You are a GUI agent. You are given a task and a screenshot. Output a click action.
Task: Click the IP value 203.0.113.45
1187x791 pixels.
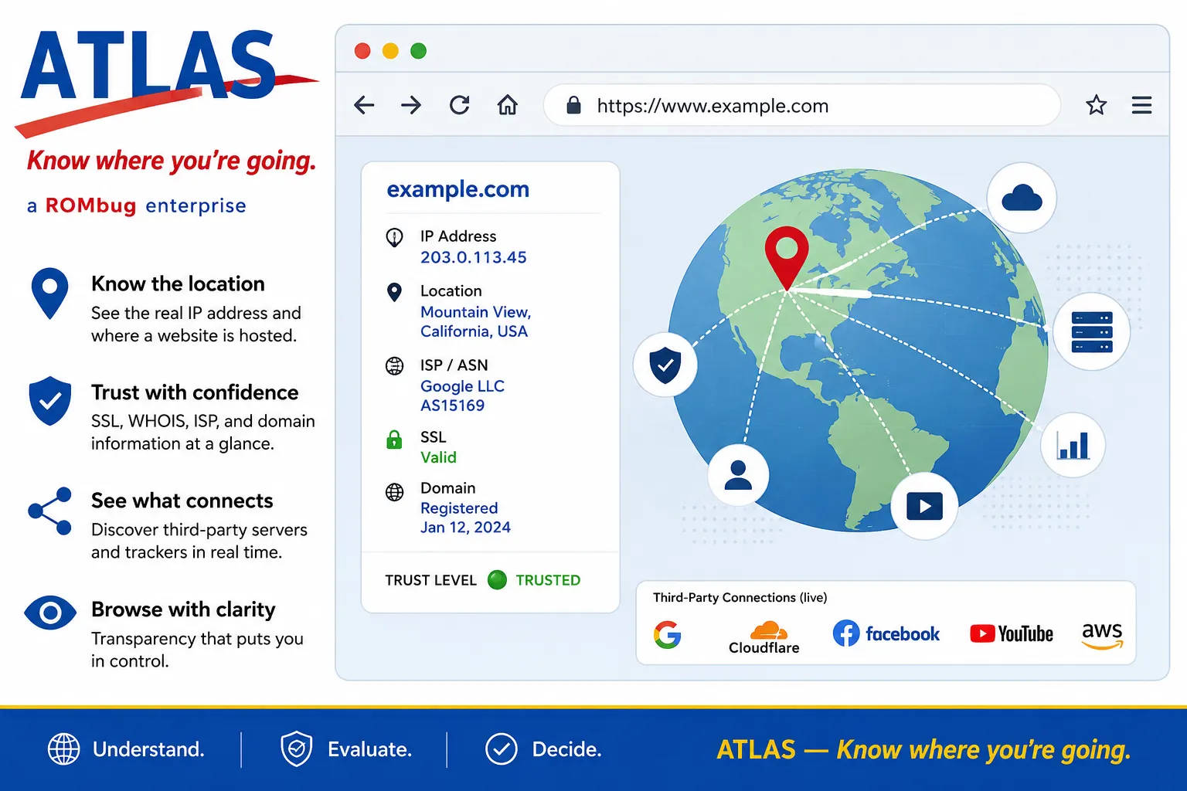(x=473, y=257)
